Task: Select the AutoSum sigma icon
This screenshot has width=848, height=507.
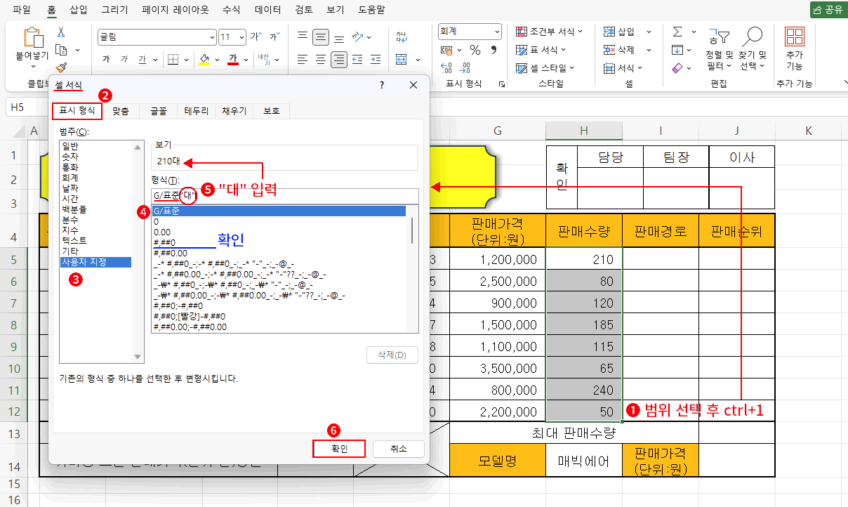Action: (677, 32)
